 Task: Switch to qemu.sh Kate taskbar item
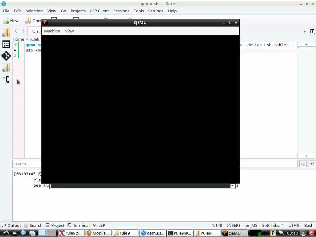[x=153, y=233]
